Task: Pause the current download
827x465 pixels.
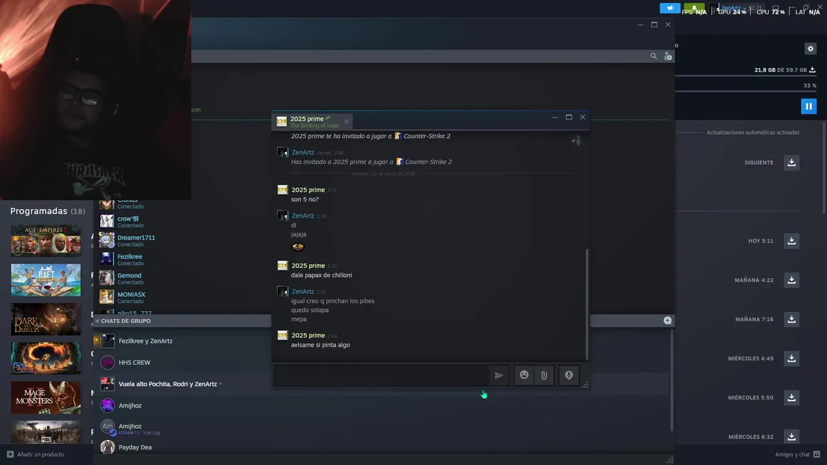Action: point(808,106)
